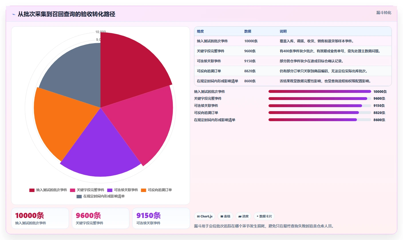This screenshot has height=240, width=403.
Task: Toggle the 可连续关联事件 legend swatch
Action: (x=110, y=190)
